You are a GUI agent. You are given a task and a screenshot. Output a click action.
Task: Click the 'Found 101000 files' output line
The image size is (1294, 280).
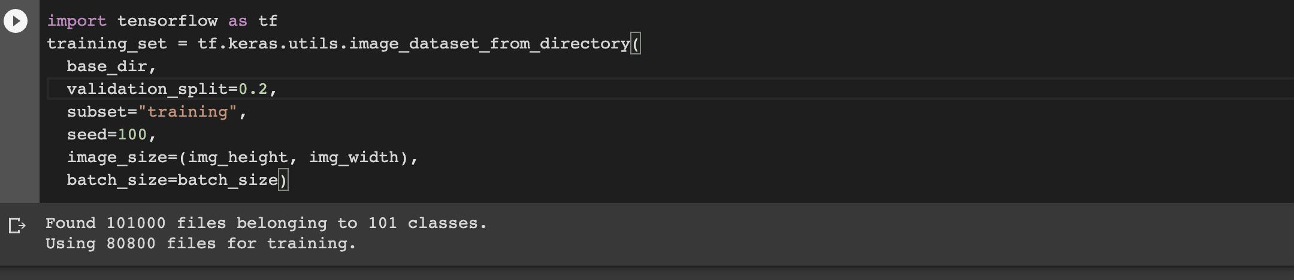tap(267, 223)
